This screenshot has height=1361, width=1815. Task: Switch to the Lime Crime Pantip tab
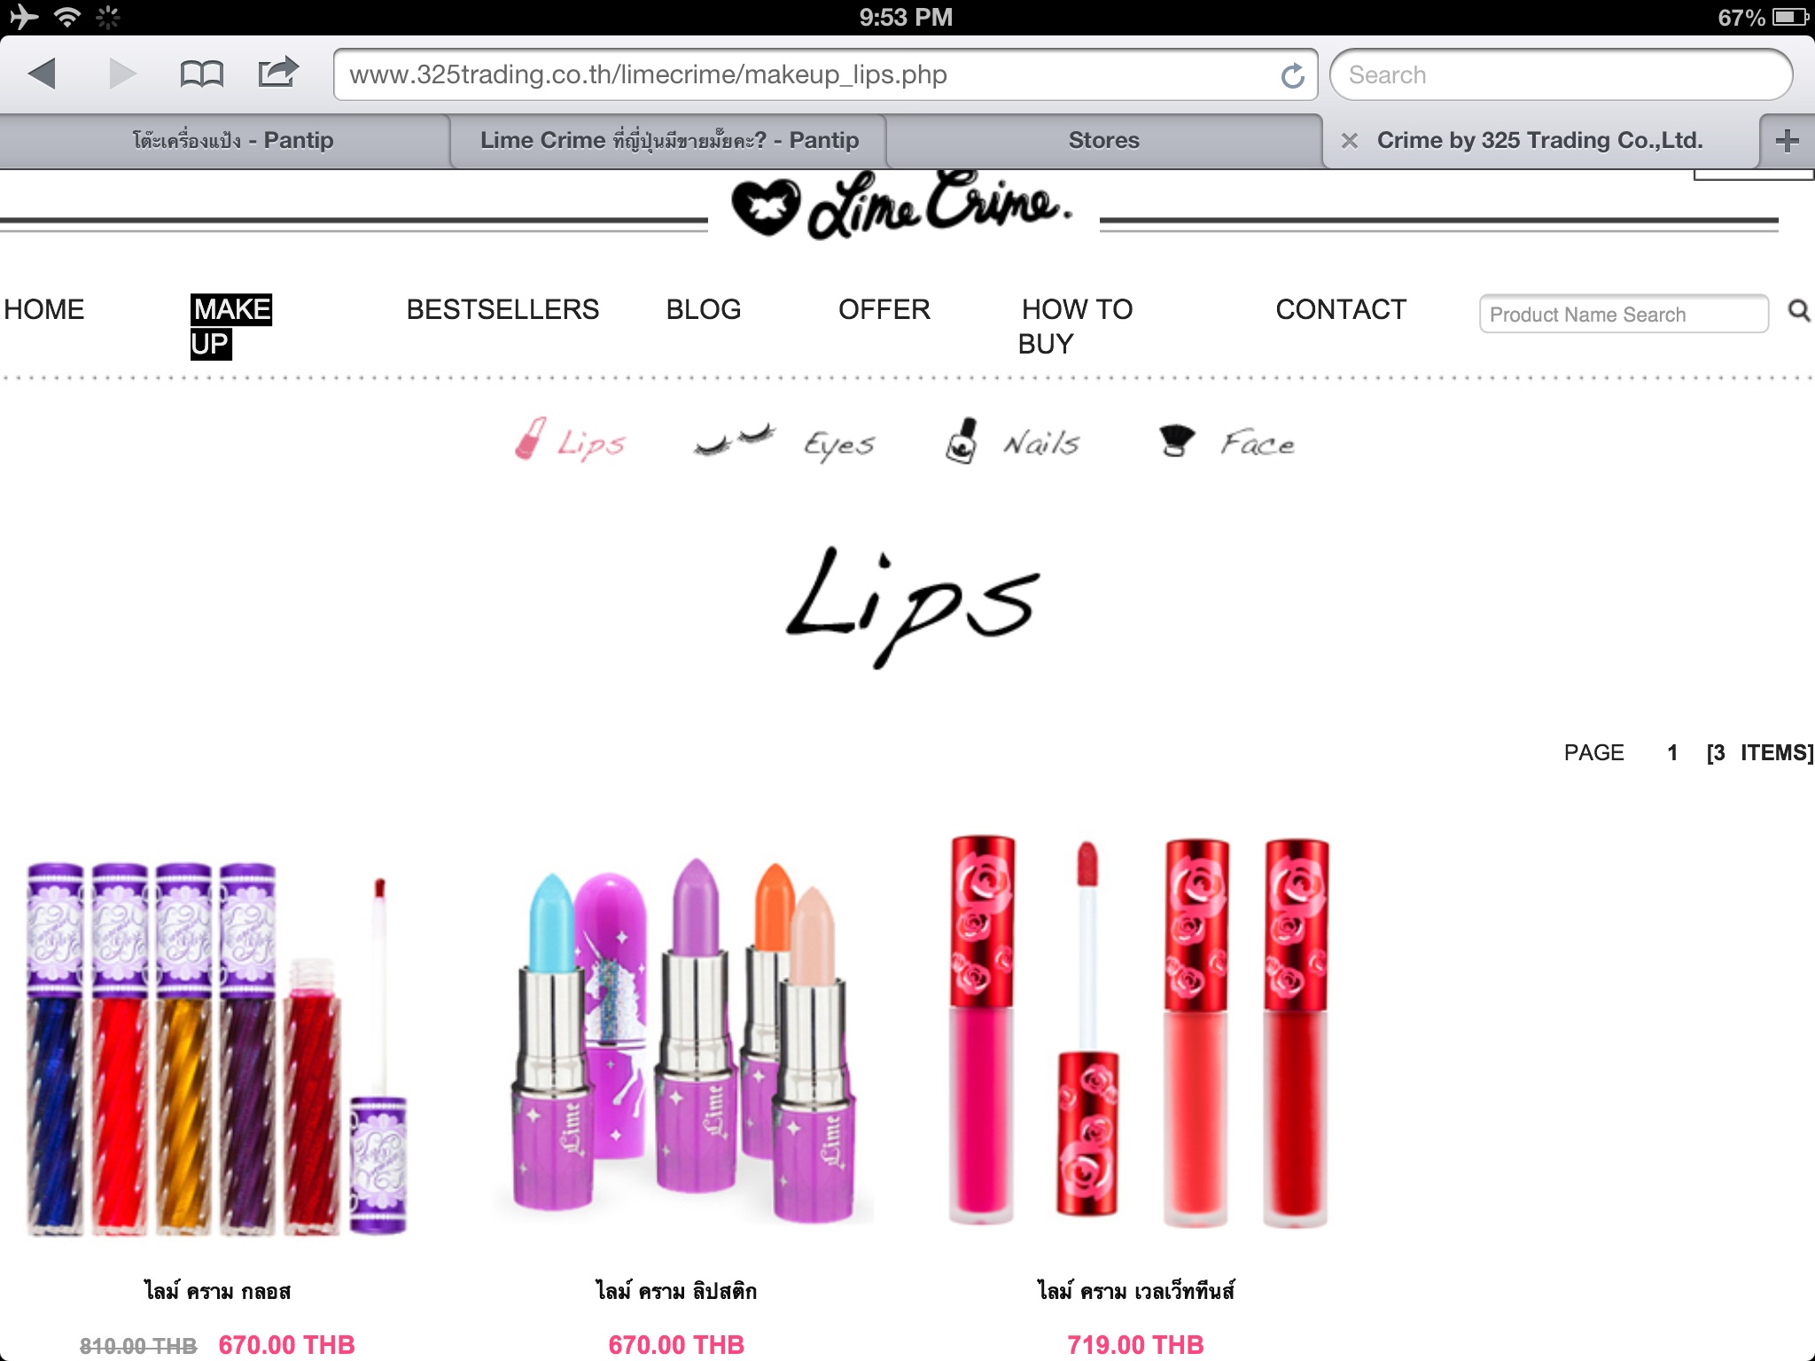(669, 140)
